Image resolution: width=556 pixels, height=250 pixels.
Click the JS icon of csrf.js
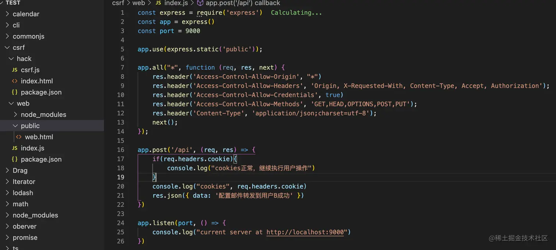click(x=15, y=70)
